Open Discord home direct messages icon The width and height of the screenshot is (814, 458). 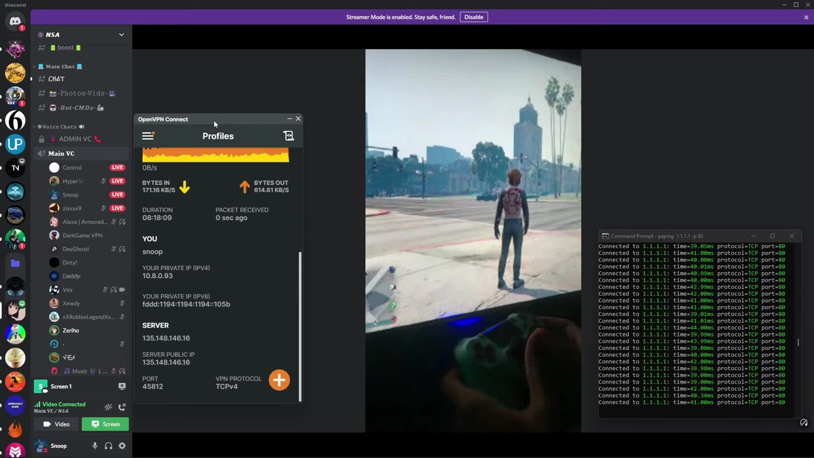15,22
